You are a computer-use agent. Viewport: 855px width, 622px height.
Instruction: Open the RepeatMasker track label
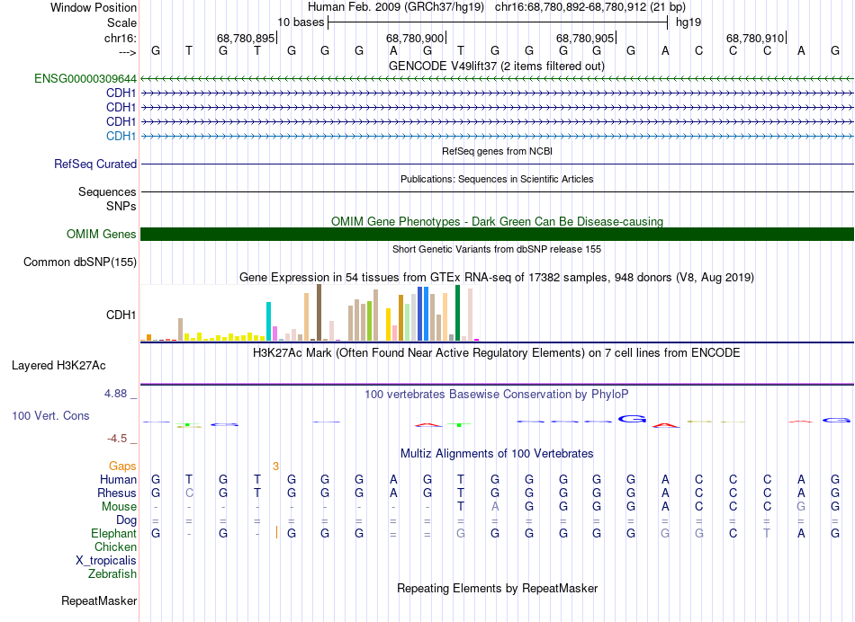point(98,600)
